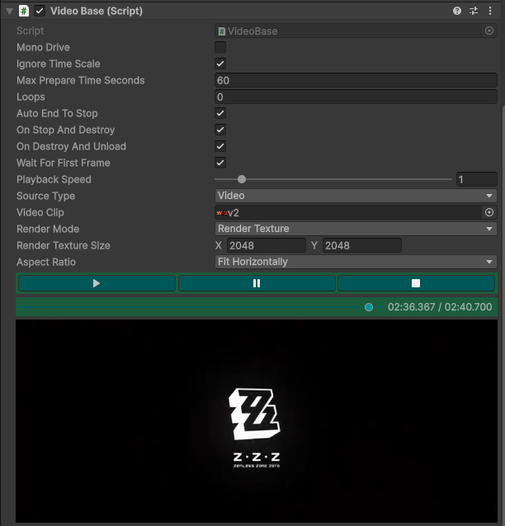Click the Max Prepare Time Seconds field
This screenshot has height=526, width=505.
click(x=356, y=81)
